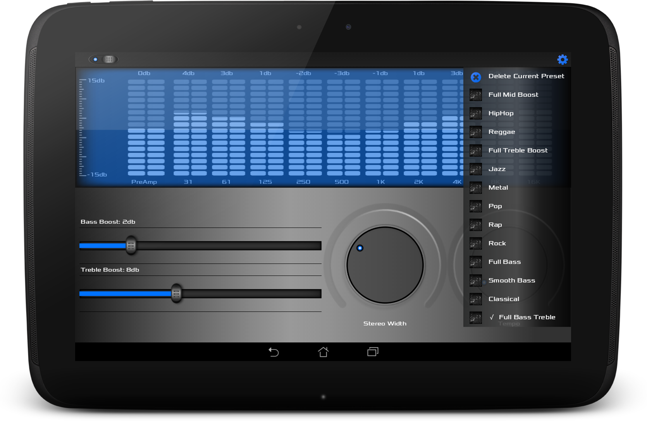Click the Full Mid Boost preset thumbnail icon
Image resolution: width=647 pixels, height=421 pixels.
476,95
